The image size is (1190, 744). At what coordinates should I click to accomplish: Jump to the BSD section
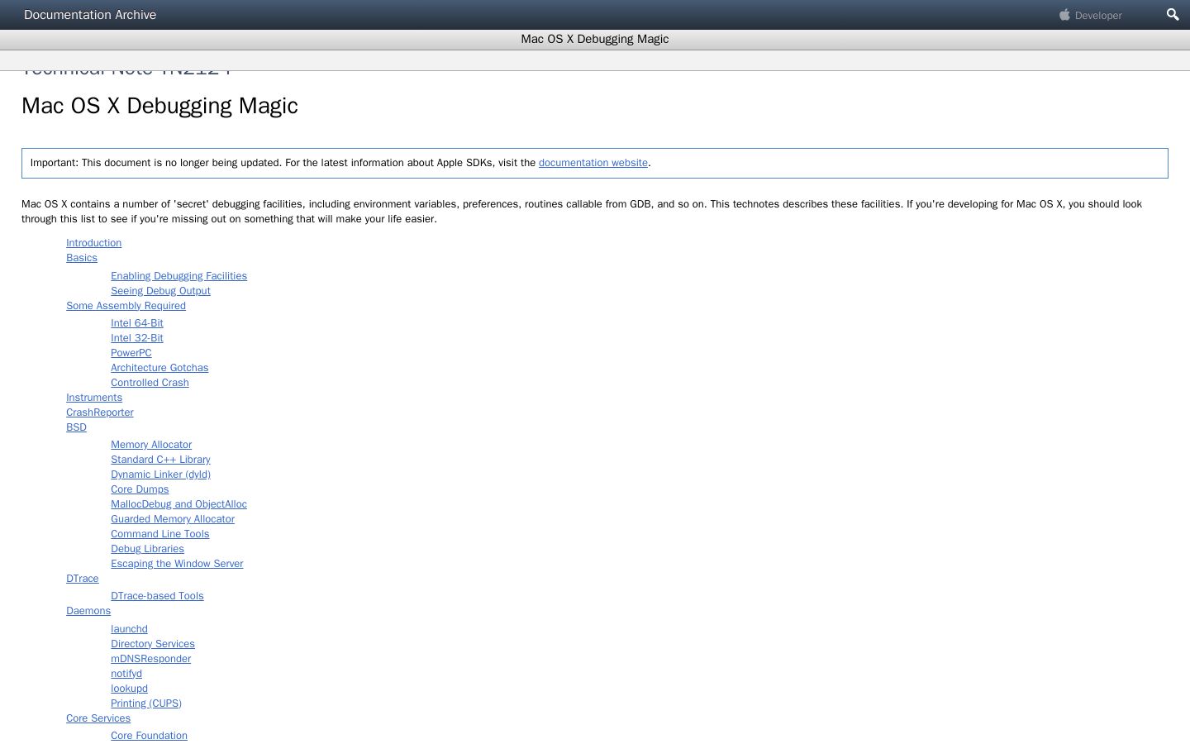coord(76,427)
